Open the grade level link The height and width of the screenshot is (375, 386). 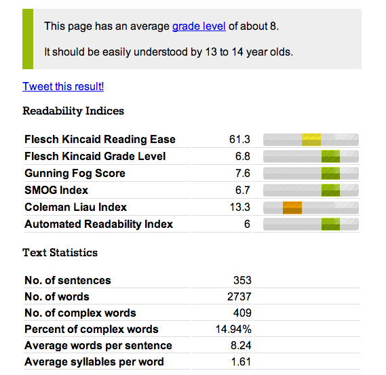(199, 26)
